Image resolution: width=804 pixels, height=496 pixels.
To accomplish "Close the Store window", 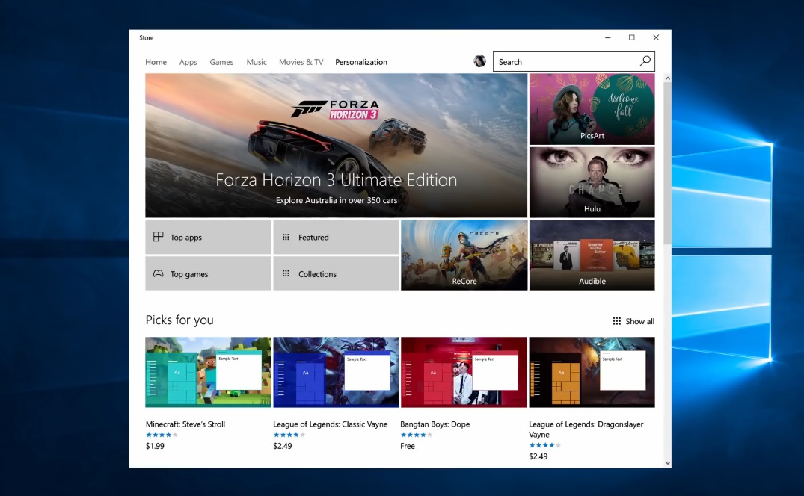I will tap(656, 37).
